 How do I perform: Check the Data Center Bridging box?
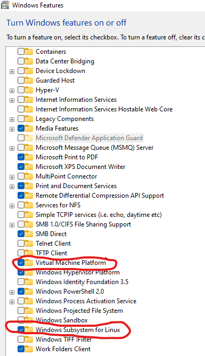21,61
